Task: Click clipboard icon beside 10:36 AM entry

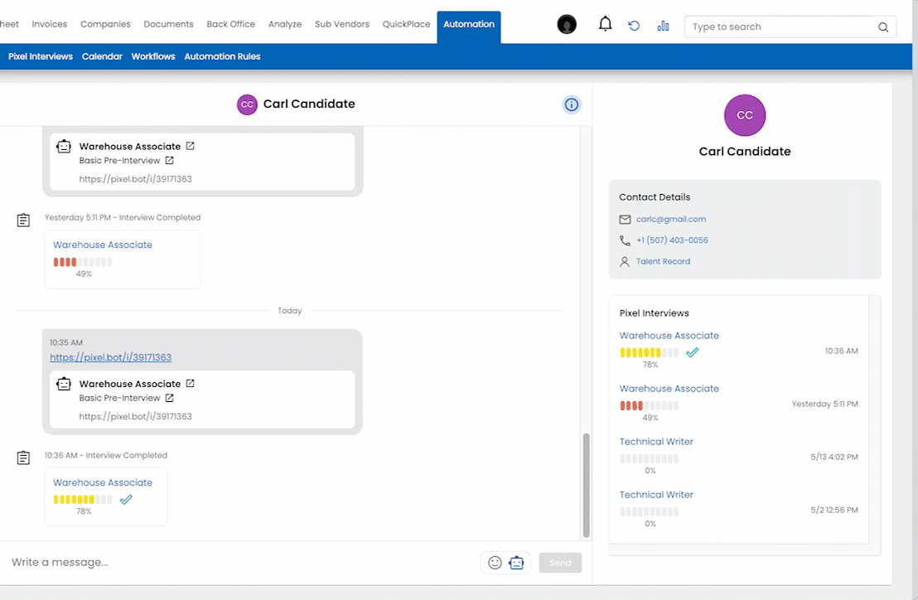Action: pos(23,457)
